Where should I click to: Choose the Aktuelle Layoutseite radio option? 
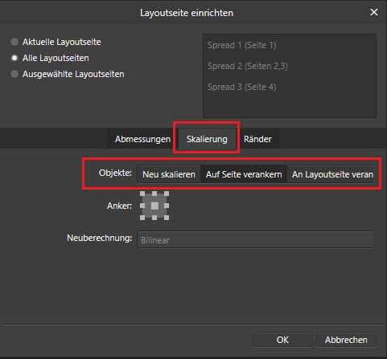(x=14, y=42)
